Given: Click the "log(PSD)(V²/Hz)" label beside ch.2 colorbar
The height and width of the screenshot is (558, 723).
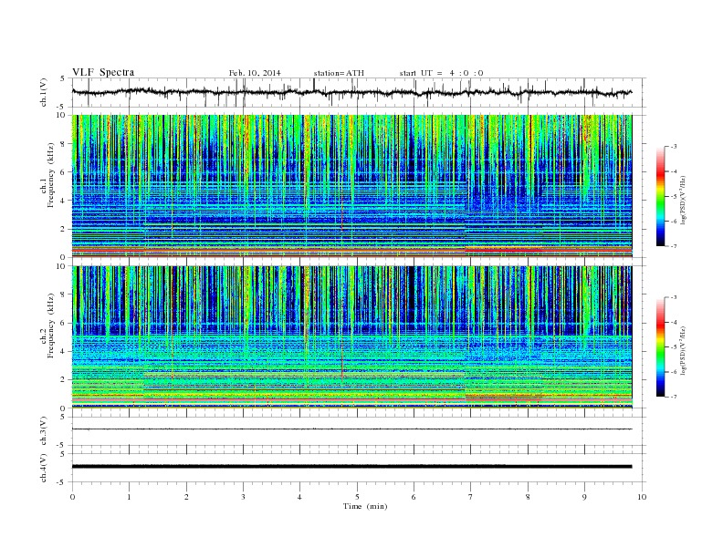Looking at the screenshot, I should coord(683,350).
